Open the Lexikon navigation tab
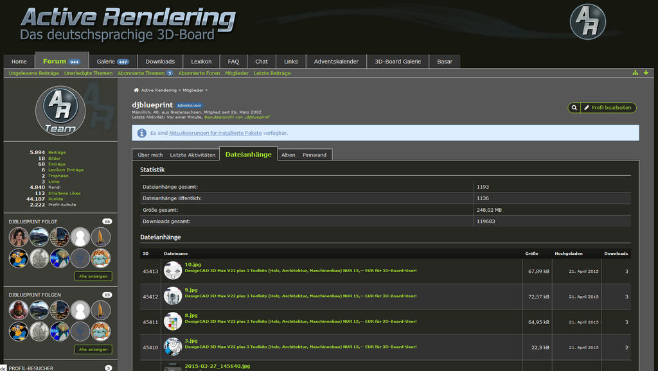The image size is (658, 371). click(201, 61)
